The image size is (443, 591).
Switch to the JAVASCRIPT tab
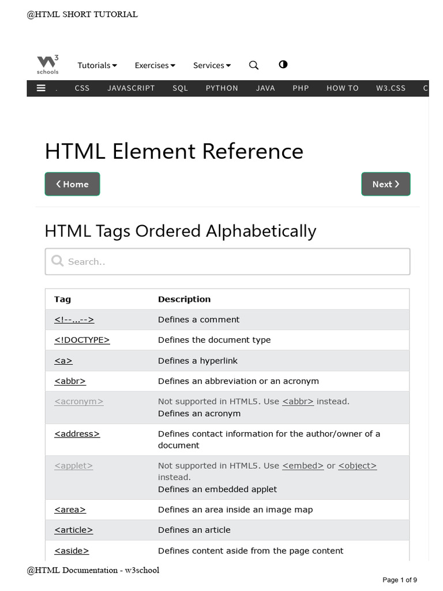pos(131,88)
